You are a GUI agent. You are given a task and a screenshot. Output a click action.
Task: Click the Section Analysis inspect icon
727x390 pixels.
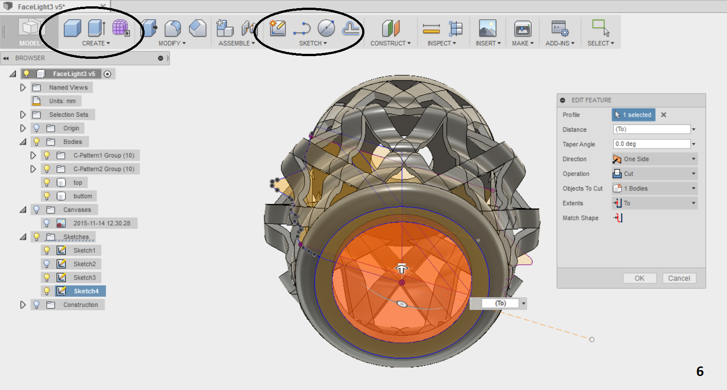[x=456, y=29]
